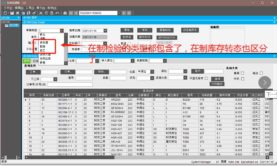Enable the 只查负库存 checkbox
Image resolution: width=277 pixels, height=166 pixels.
(x=207, y=78)
